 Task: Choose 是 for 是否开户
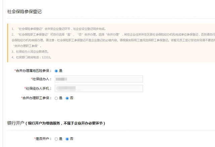pyautogui.click(x=56, y=139)
